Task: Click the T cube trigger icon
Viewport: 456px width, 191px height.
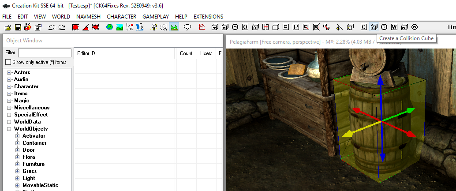Action: click(215, 27)
